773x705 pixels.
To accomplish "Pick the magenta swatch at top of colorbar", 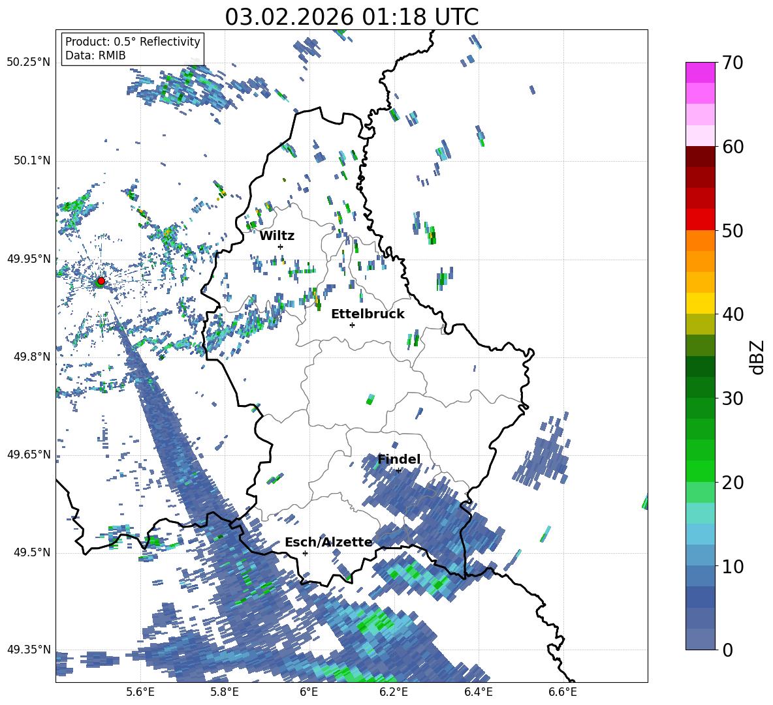I will click(700, 72).
